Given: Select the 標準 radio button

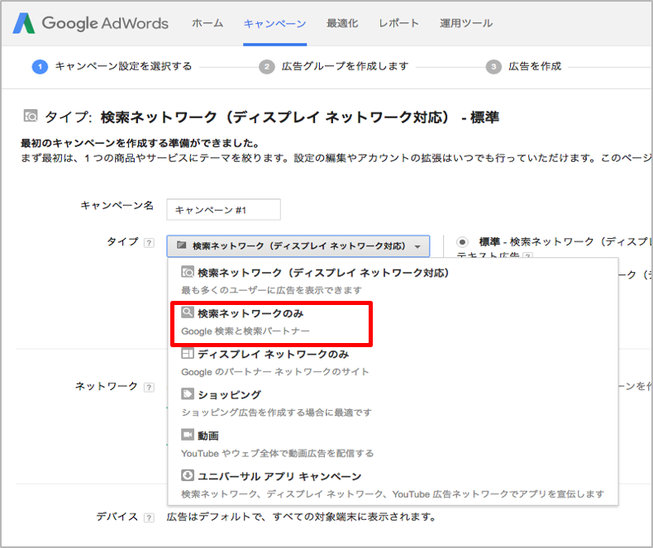Looking at the screenshot, I should click(x=462, y=242).
